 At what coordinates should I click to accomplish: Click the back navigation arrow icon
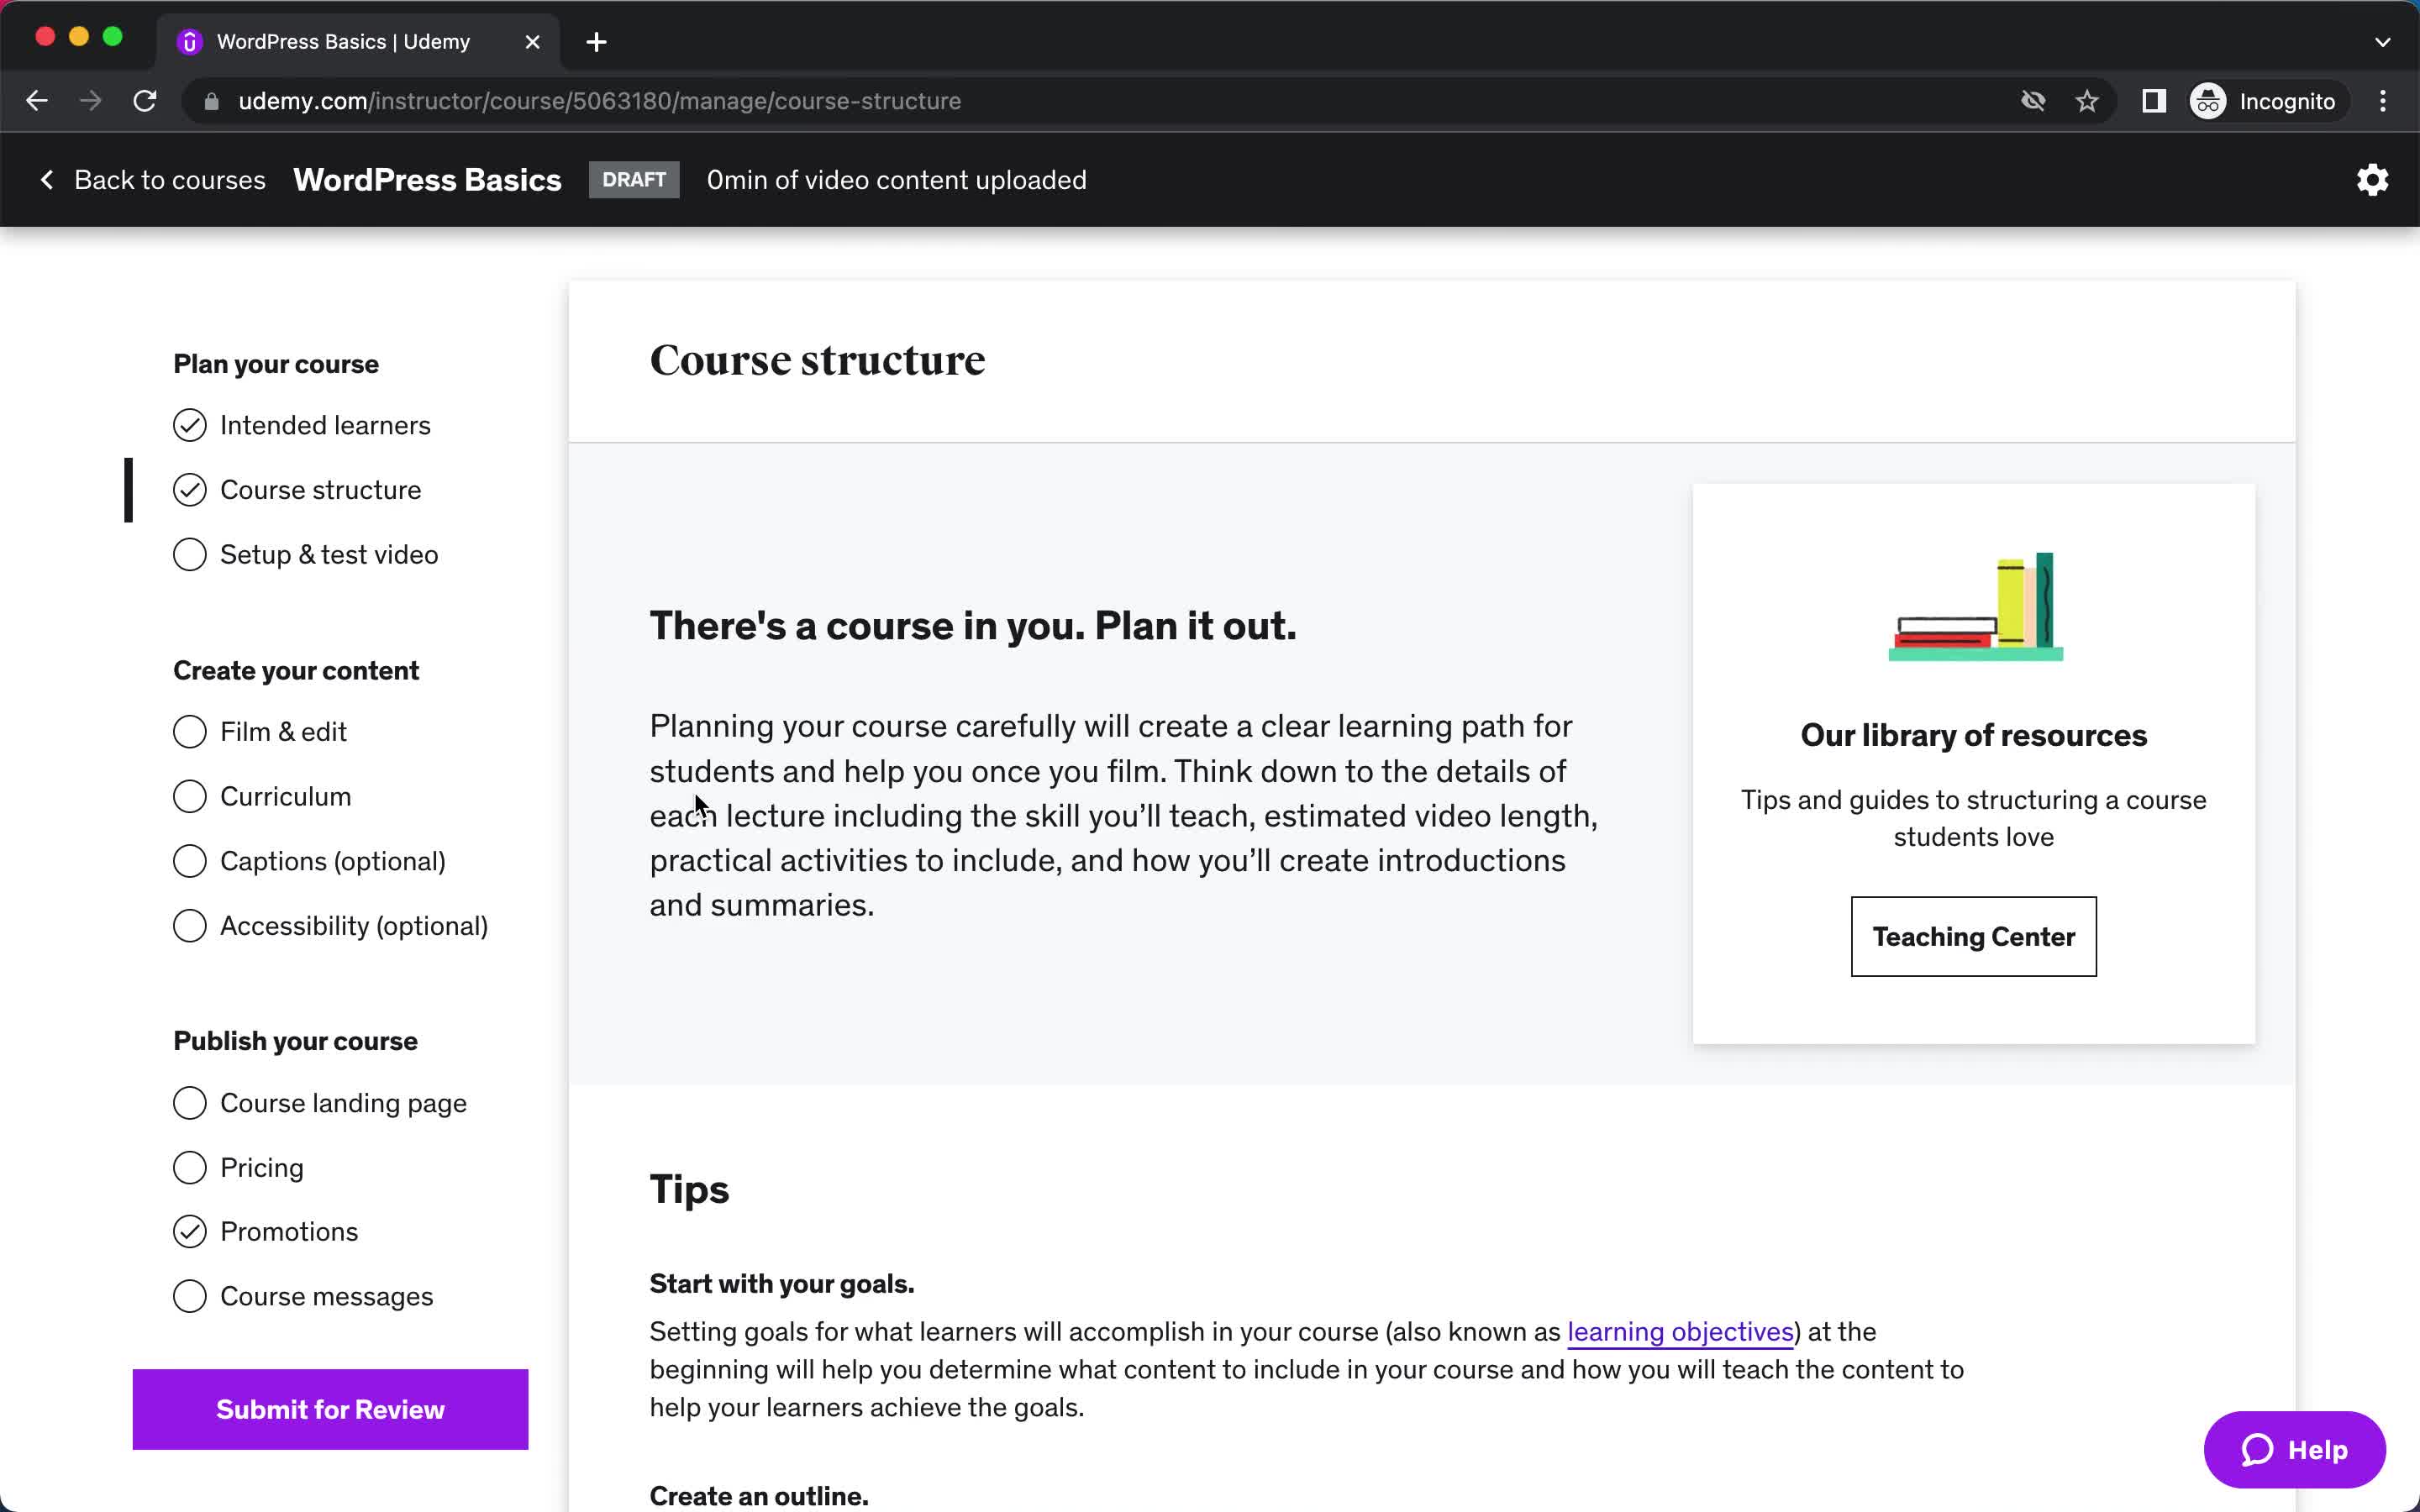click(37, 101)
